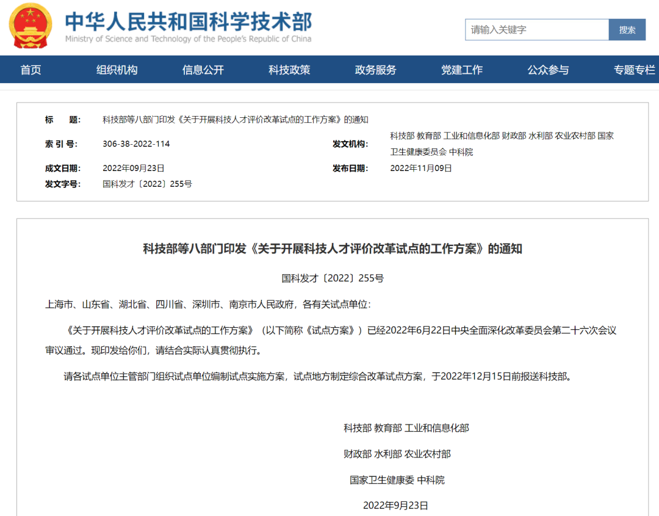Click the 成文日期 value 2022年09月23日
Screen dimensions: 659x516
pyautogui.click(x=134, y=169)
